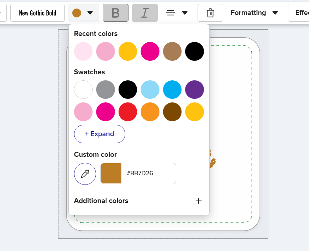Open the text color dropdown arrow
Screen dimensions: 309x251
[x=90, y=13]
